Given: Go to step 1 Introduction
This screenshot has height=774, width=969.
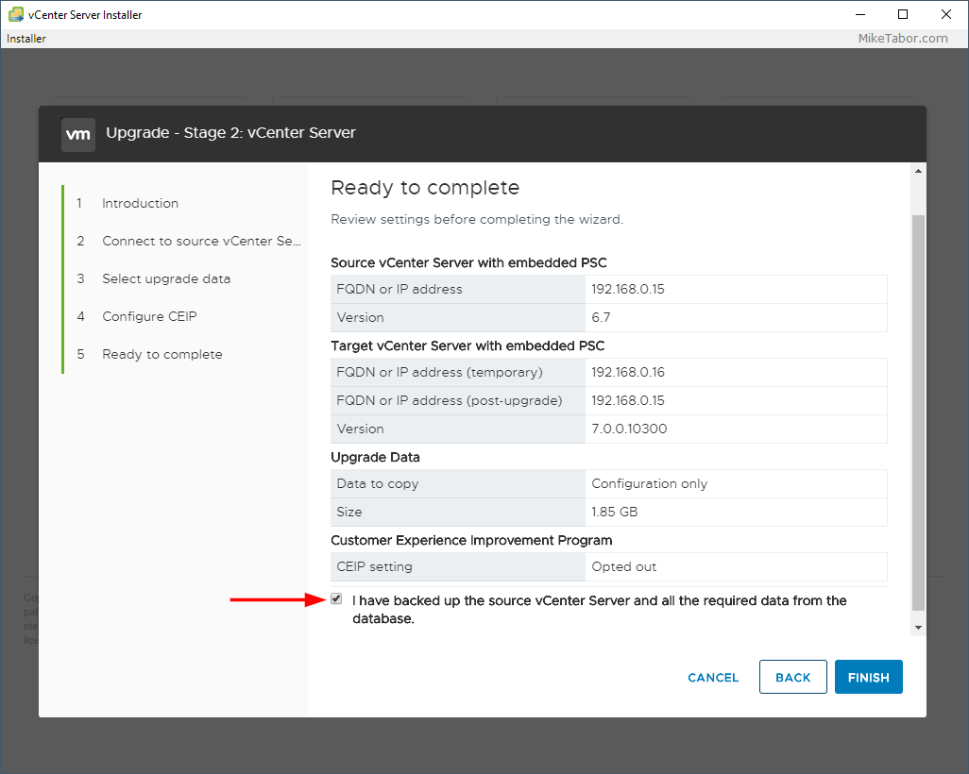Looking at the screenshot, I should [140, 203].
